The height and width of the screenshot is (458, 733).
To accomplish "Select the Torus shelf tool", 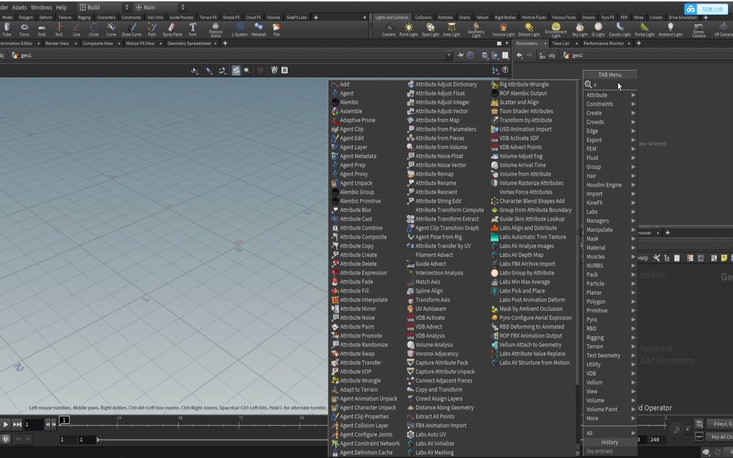I will coord(24,29).
